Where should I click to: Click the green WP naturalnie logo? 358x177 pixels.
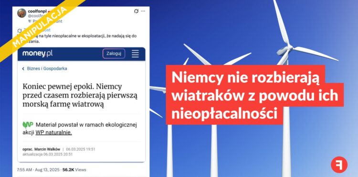pos(28,125)
